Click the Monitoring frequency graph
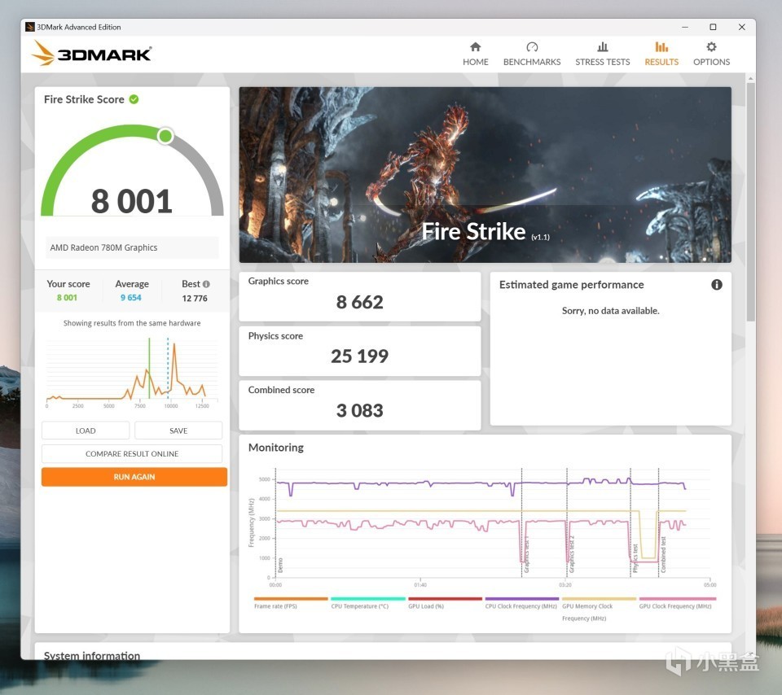Image resolution: width=782 pixels, height=695 pixels. tap(480, 528)
